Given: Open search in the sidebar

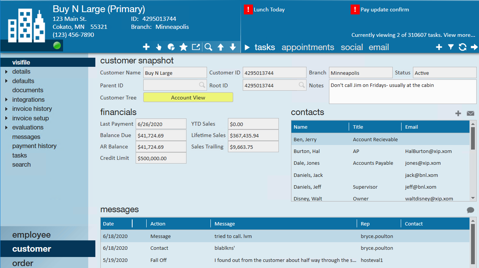Looking at the screenshot, I should coord(21,164).
